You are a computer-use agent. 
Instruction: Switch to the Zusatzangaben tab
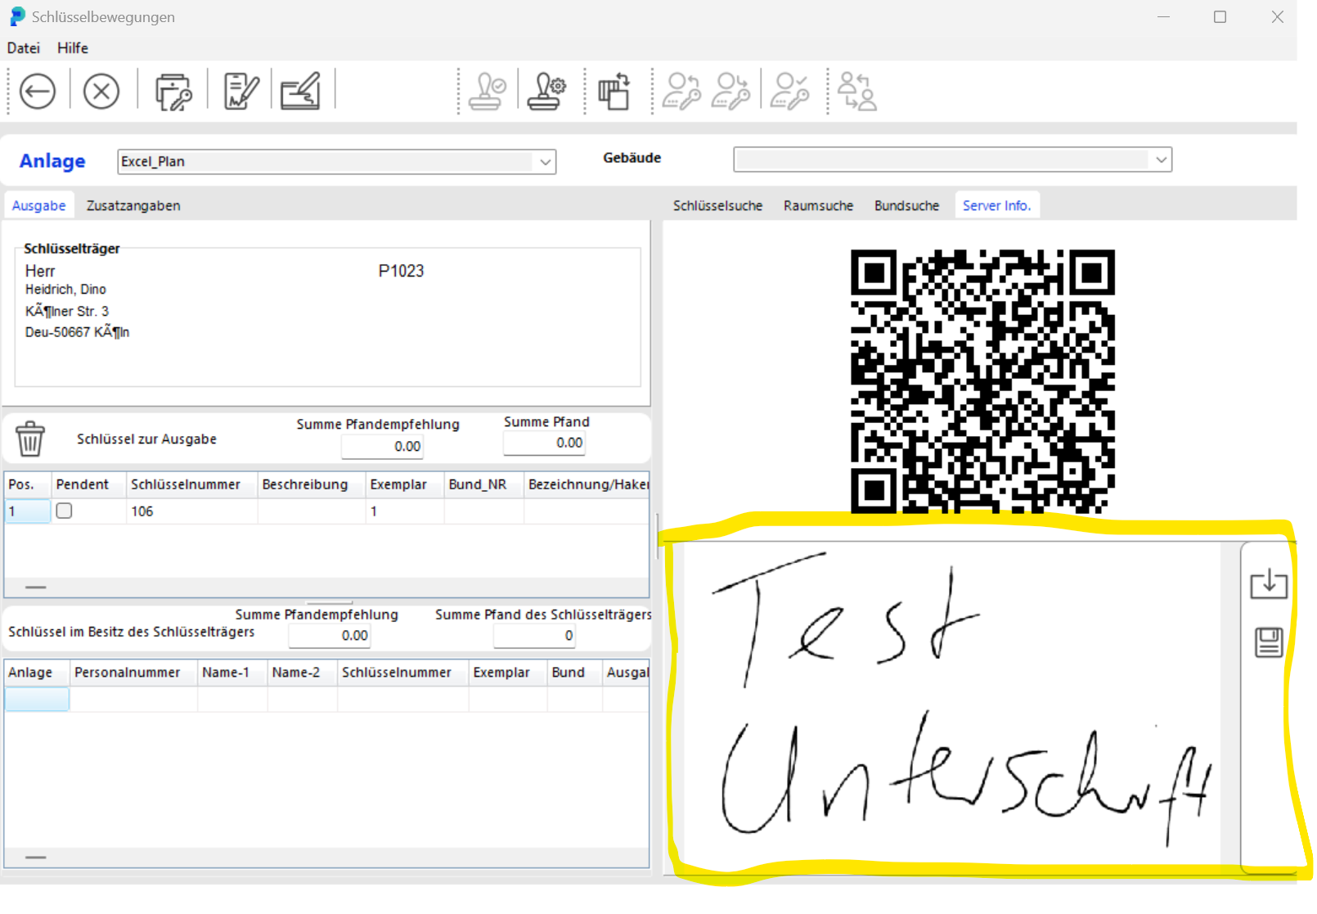point(133,205)
